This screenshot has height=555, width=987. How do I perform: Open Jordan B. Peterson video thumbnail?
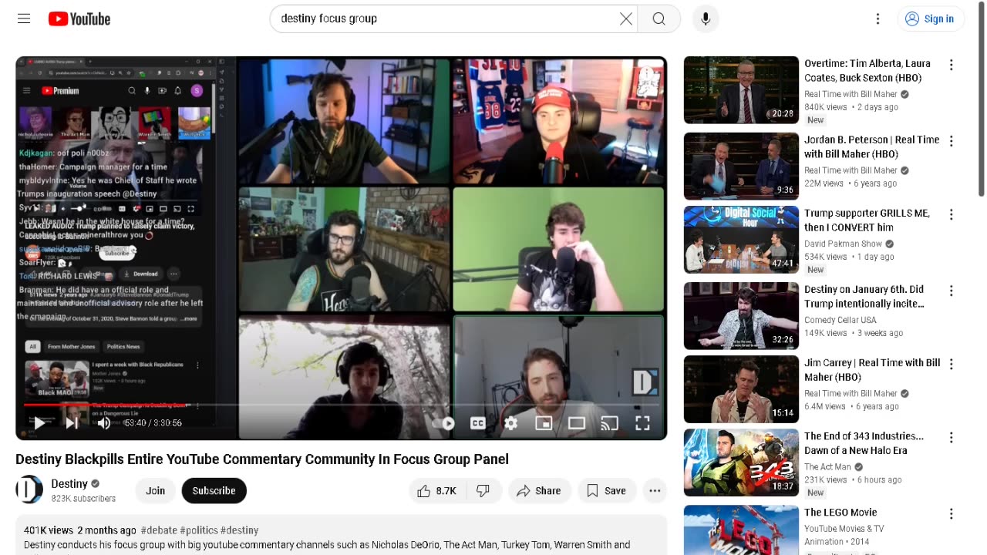tap(741, 166)
